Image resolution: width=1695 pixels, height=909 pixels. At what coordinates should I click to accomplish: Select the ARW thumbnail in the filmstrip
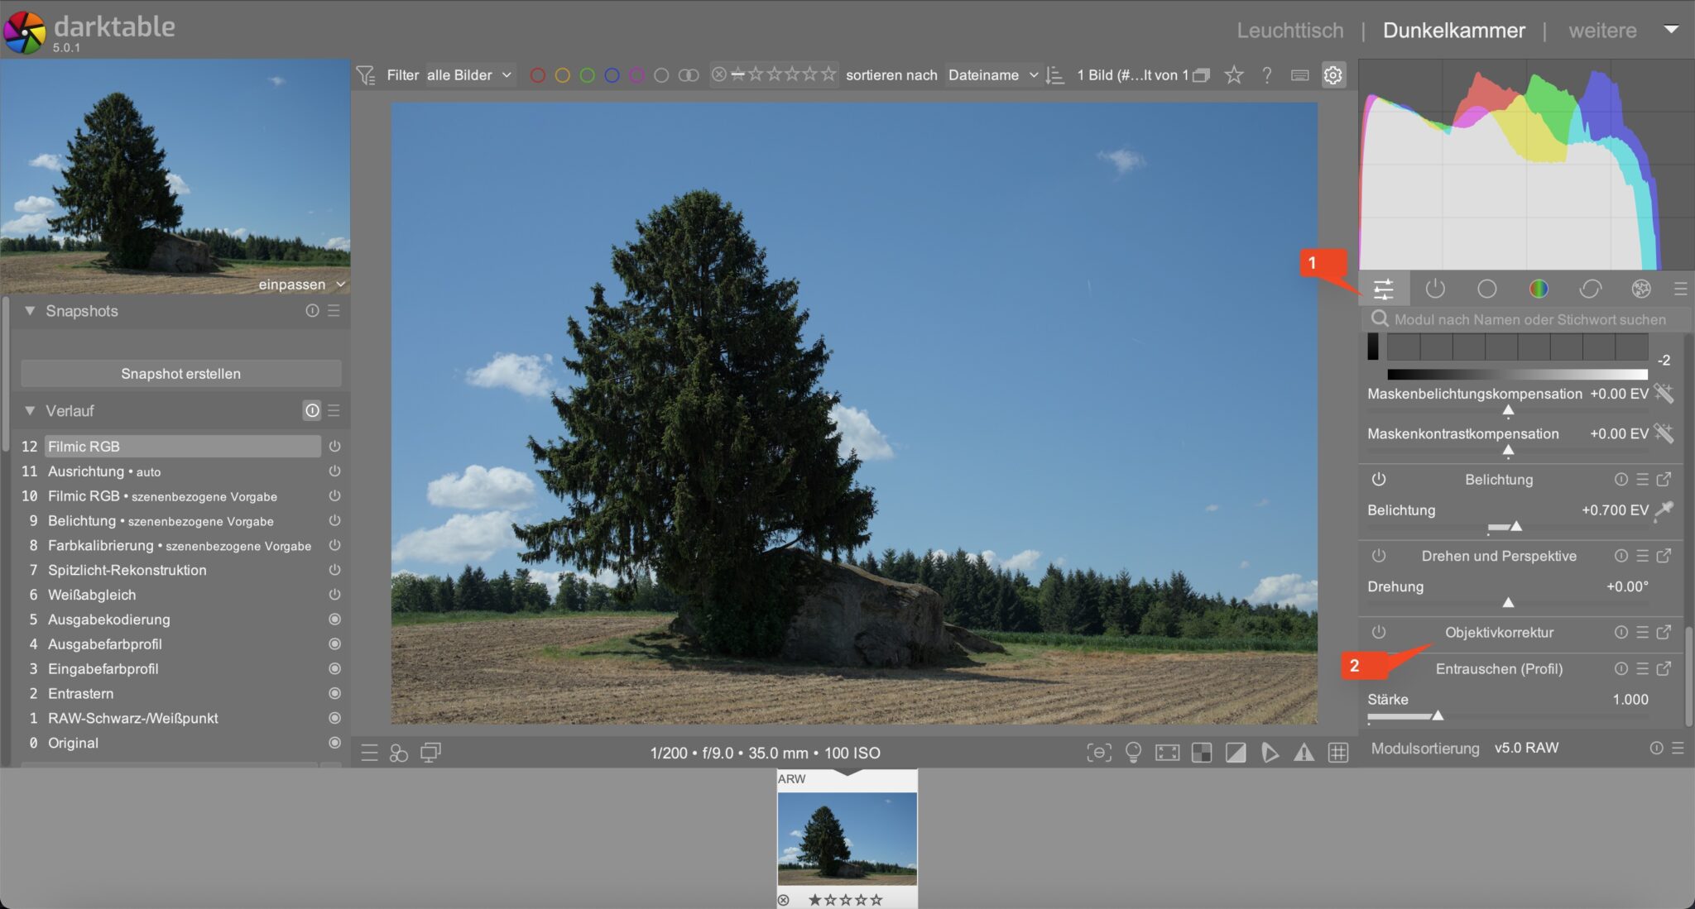point(847,840)
